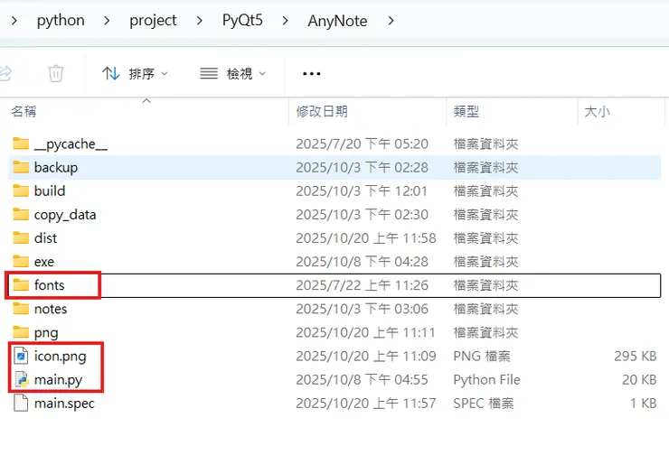Click the icon.png image file icon
The image size is (669, 455).
click(21, 356)
